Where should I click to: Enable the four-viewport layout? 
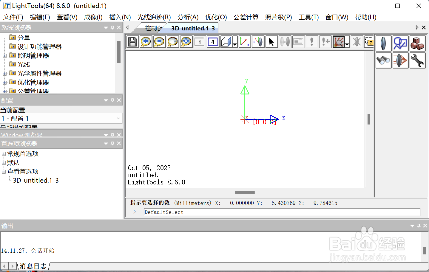click(x=213, y=42)
